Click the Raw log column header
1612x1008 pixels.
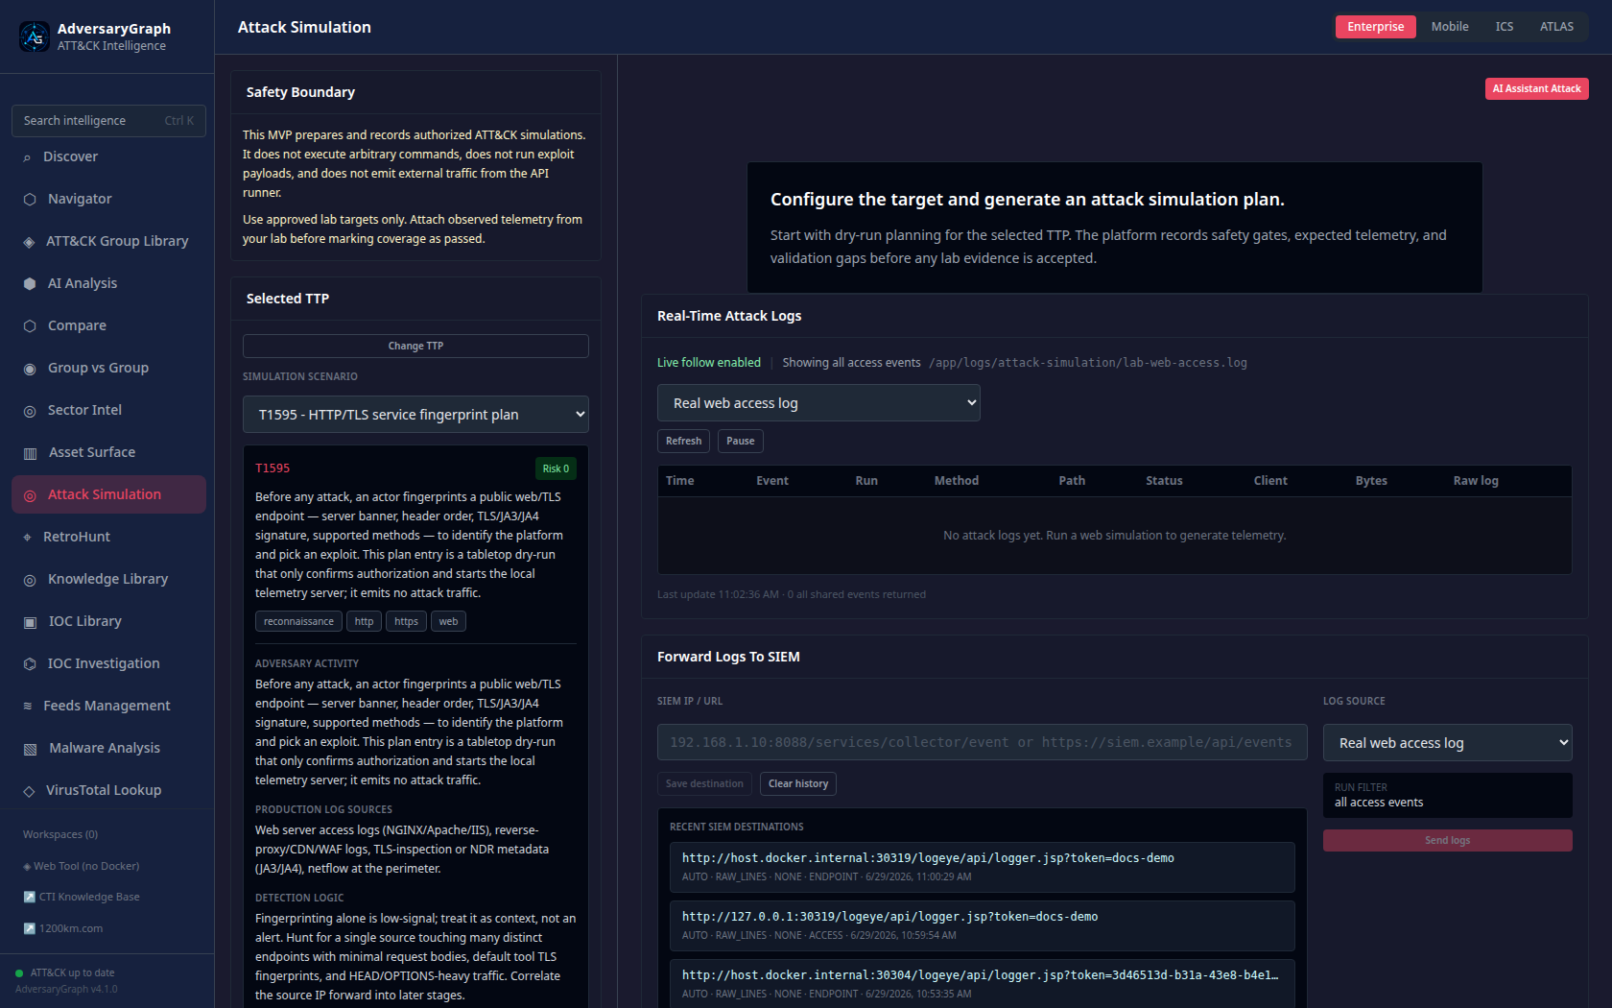point(1476,481)
